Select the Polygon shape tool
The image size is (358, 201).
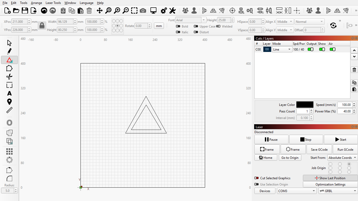pos(9,68)
